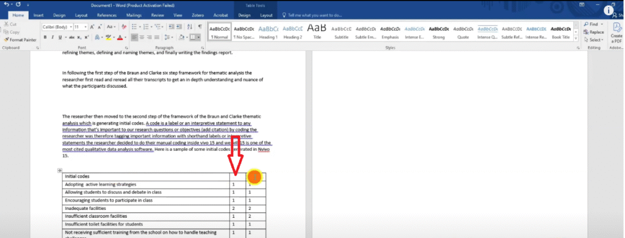
Task: Click the Tell me what you want to do box
Action: pyautogui.click(x=312, y=15)
